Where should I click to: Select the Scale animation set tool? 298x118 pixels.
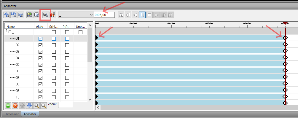click(x=20, y=15)
